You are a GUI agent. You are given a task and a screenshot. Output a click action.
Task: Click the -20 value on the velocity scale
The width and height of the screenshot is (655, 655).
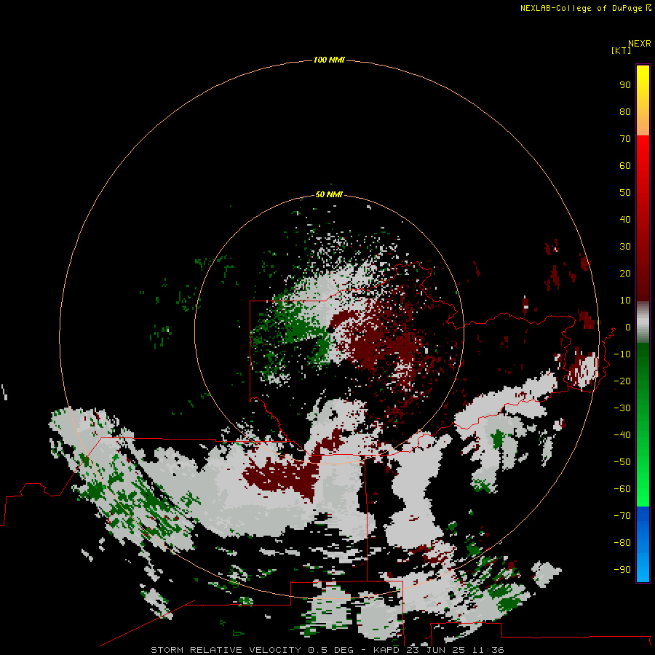click(622, 381)
